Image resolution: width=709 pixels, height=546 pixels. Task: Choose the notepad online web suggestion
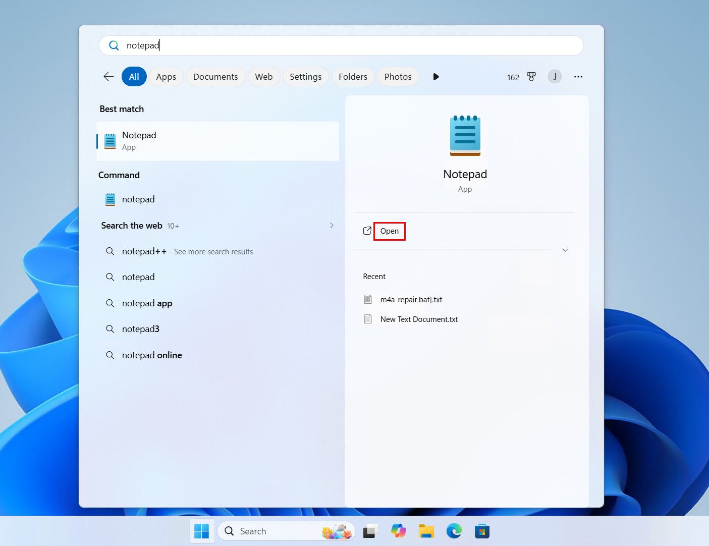[218, 355]
